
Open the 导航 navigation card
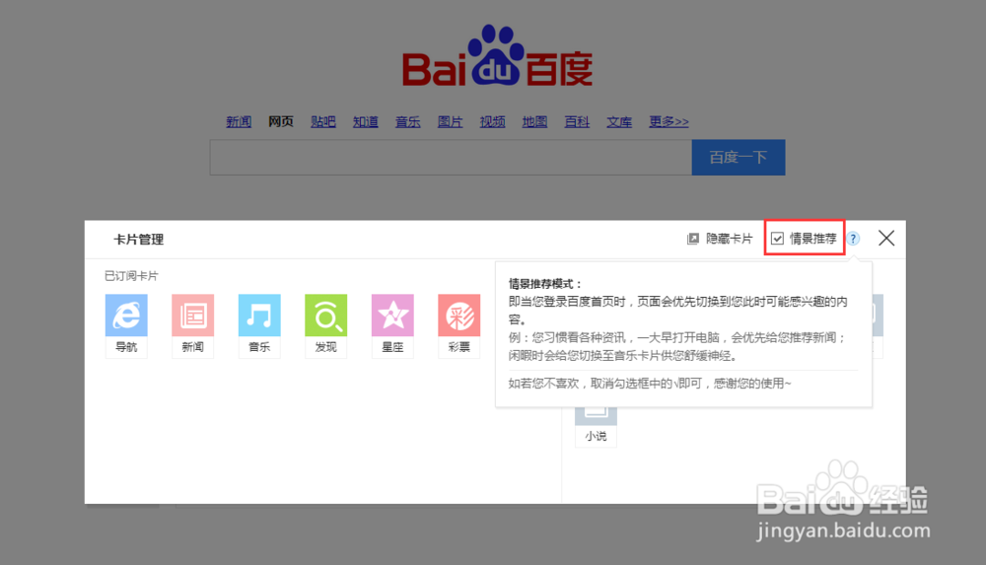pyautogui.click(x=126, y=325)
